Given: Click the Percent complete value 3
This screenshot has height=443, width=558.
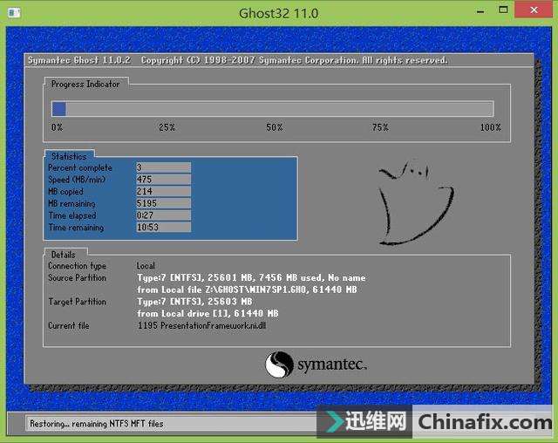Looking at the screenshot, I should click(x=163, y=167).
